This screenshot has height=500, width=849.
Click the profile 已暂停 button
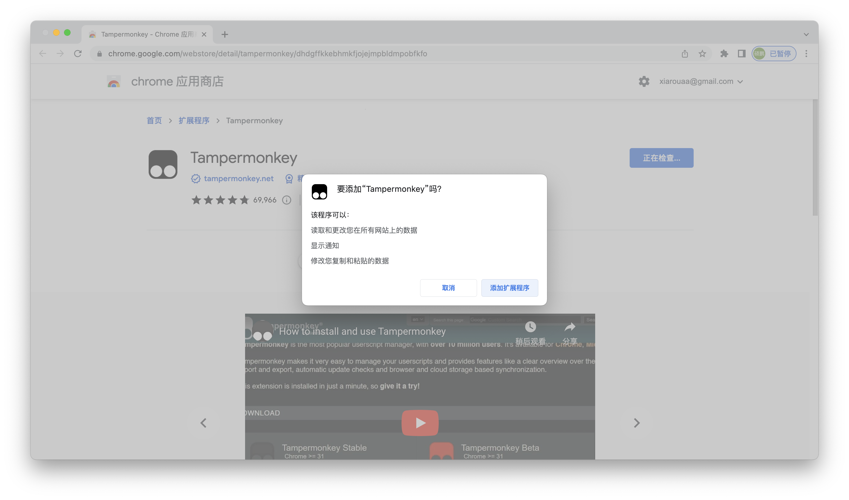[774, 54]
